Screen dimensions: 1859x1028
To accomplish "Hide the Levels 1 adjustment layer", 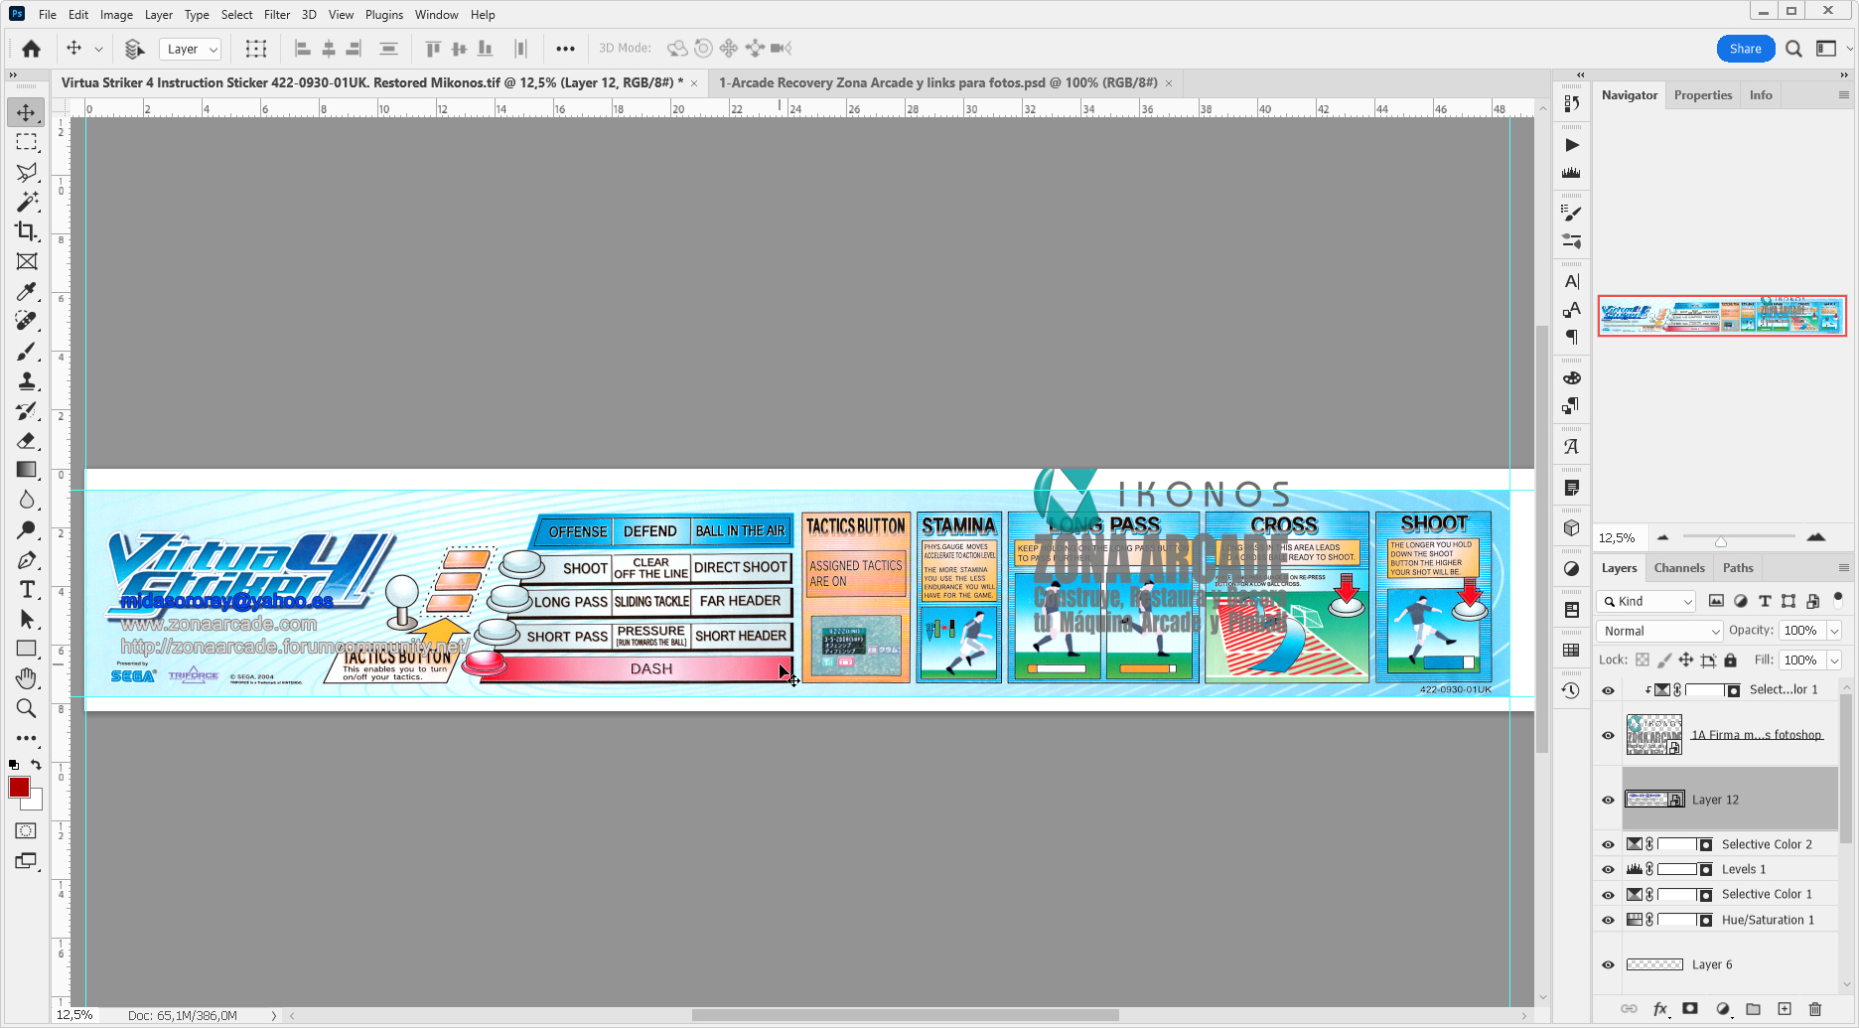I will (1608, 869).
